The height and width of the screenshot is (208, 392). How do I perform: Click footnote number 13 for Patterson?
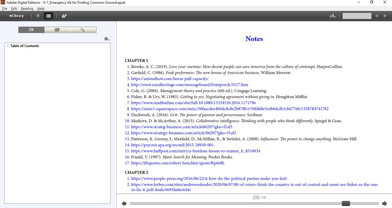pyautogui.click(x=127, y=139)
